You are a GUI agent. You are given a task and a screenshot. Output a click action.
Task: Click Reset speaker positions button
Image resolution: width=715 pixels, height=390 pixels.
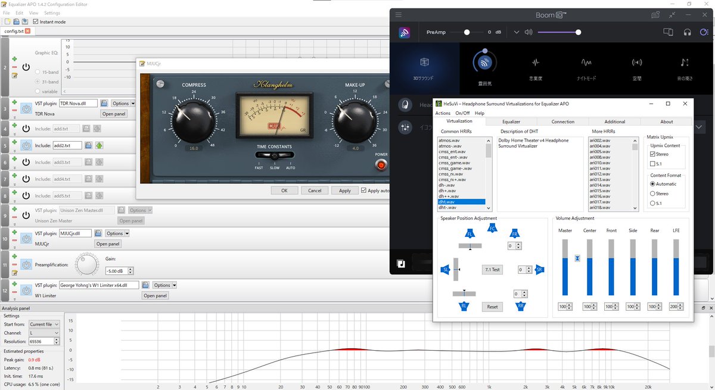click(x=492, y=307)
